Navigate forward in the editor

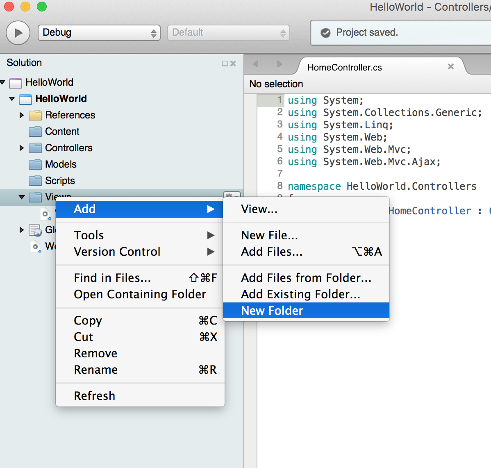pos(280,64)
